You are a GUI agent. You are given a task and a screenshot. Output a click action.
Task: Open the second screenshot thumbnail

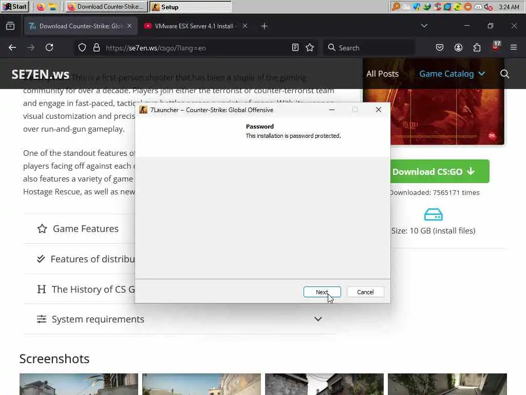pyautogui.click(x=201, y=384)
